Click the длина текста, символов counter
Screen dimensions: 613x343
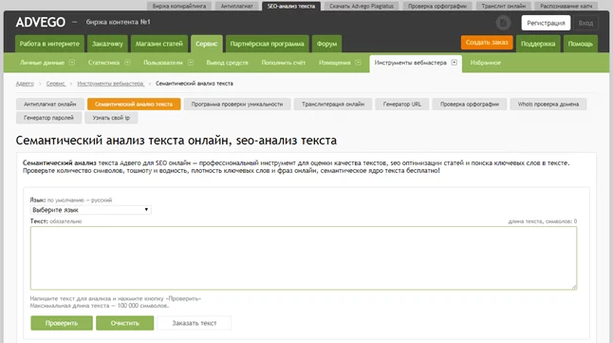point(542,221)
